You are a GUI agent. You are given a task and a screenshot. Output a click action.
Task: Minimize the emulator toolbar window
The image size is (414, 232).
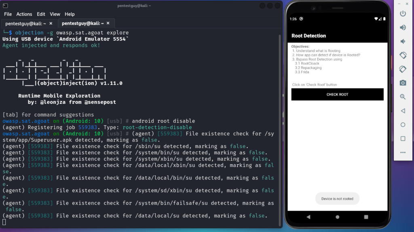pos(399,4)
